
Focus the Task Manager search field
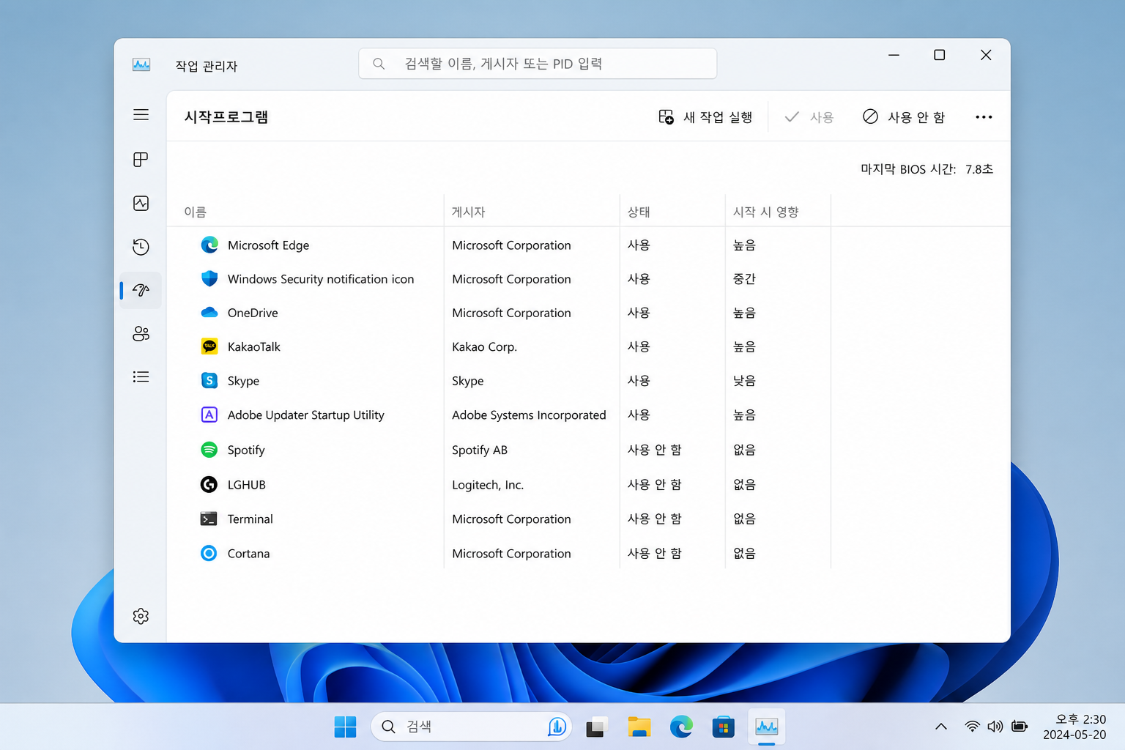coord(538,64)
